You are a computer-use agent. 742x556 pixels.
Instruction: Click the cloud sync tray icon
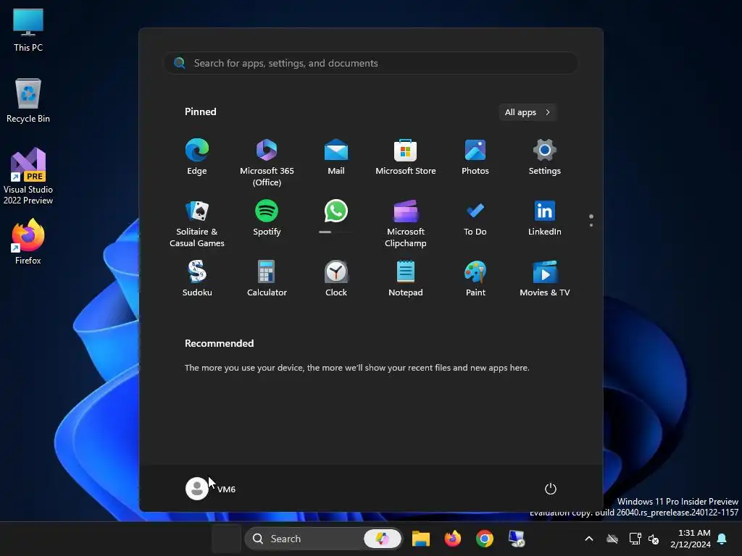612,539
